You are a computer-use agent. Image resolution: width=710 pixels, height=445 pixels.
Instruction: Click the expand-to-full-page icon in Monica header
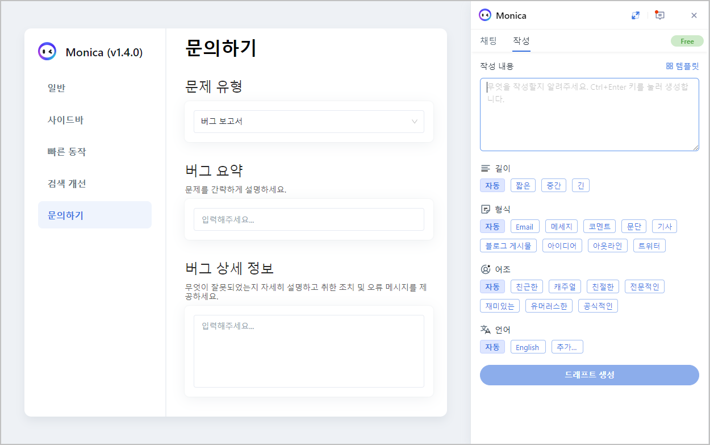(x=636, y=15)
